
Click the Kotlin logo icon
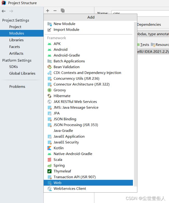[x=49, y=148]
